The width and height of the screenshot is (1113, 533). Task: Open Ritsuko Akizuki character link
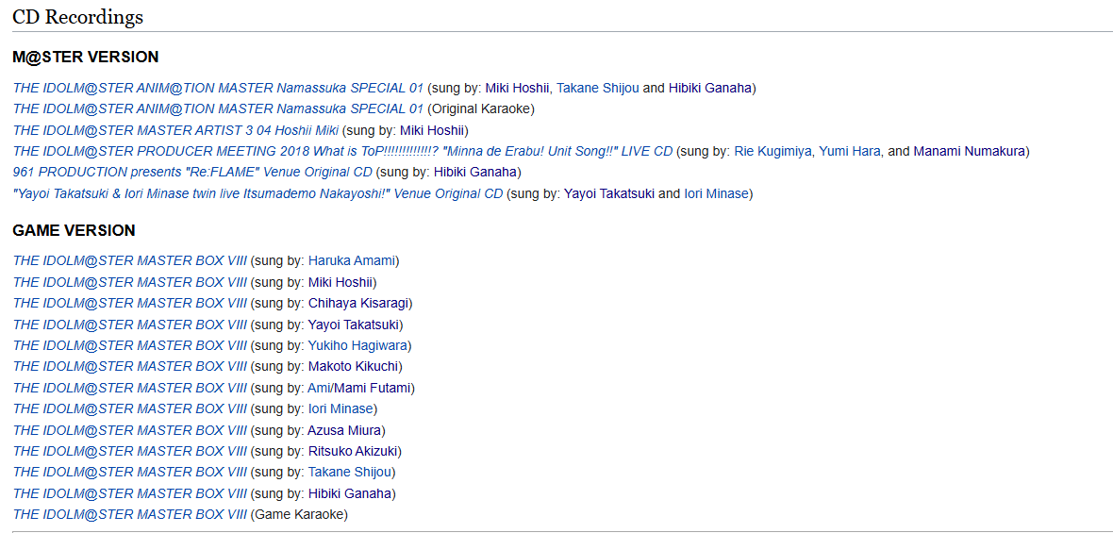(354, 451)
